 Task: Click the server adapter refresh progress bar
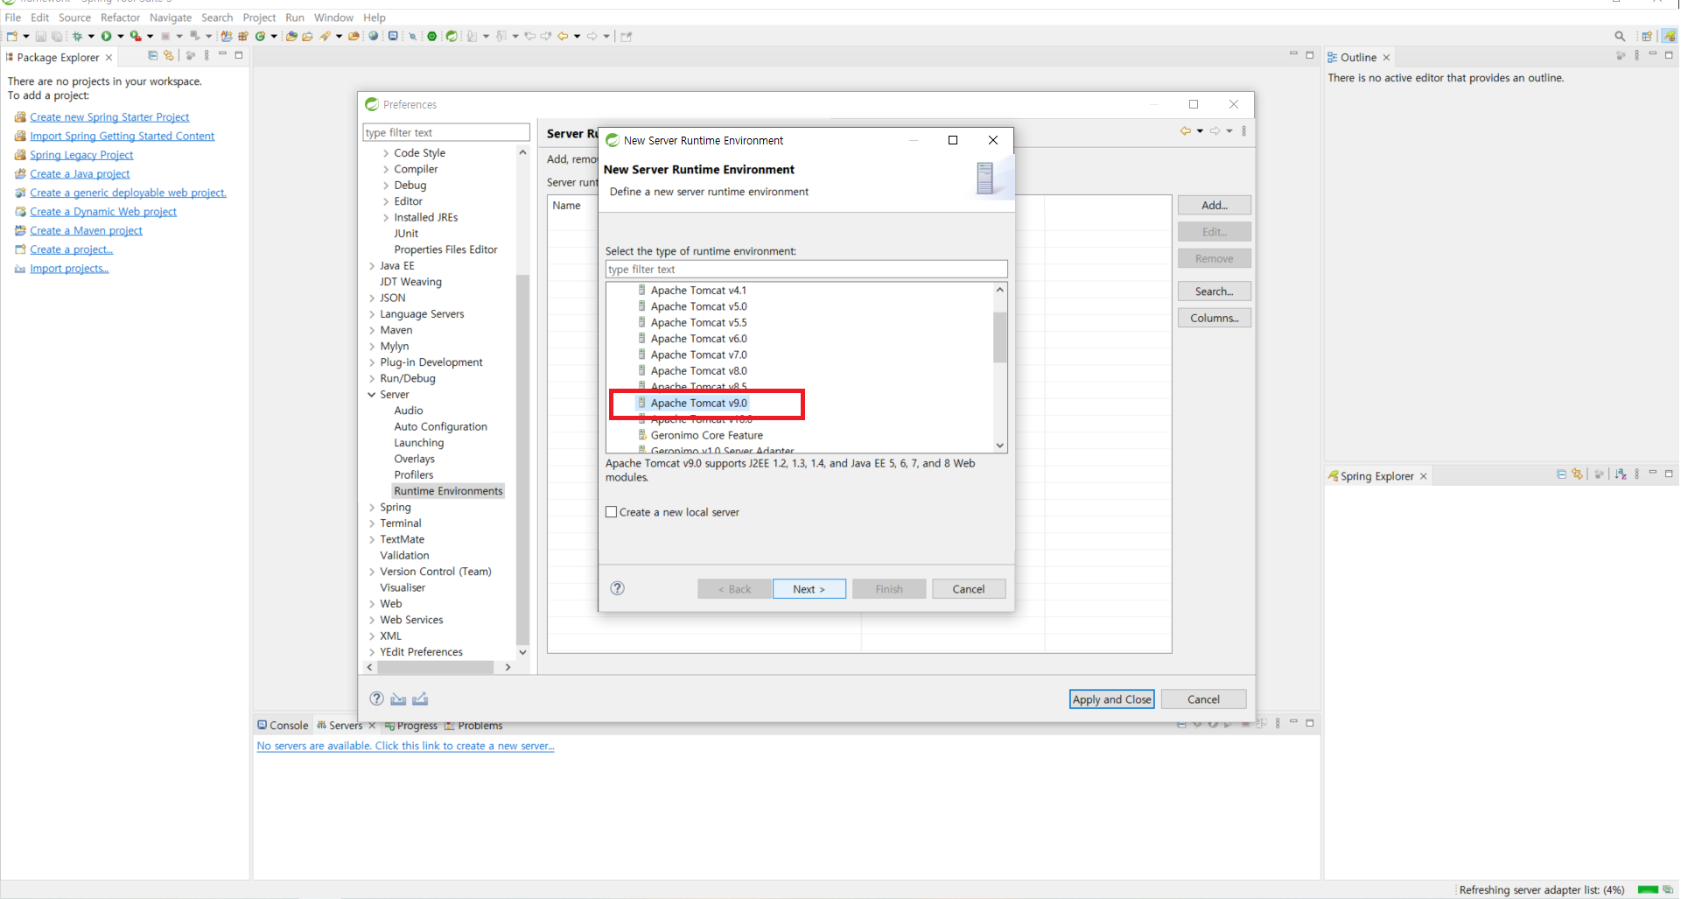click(1649, 889)
